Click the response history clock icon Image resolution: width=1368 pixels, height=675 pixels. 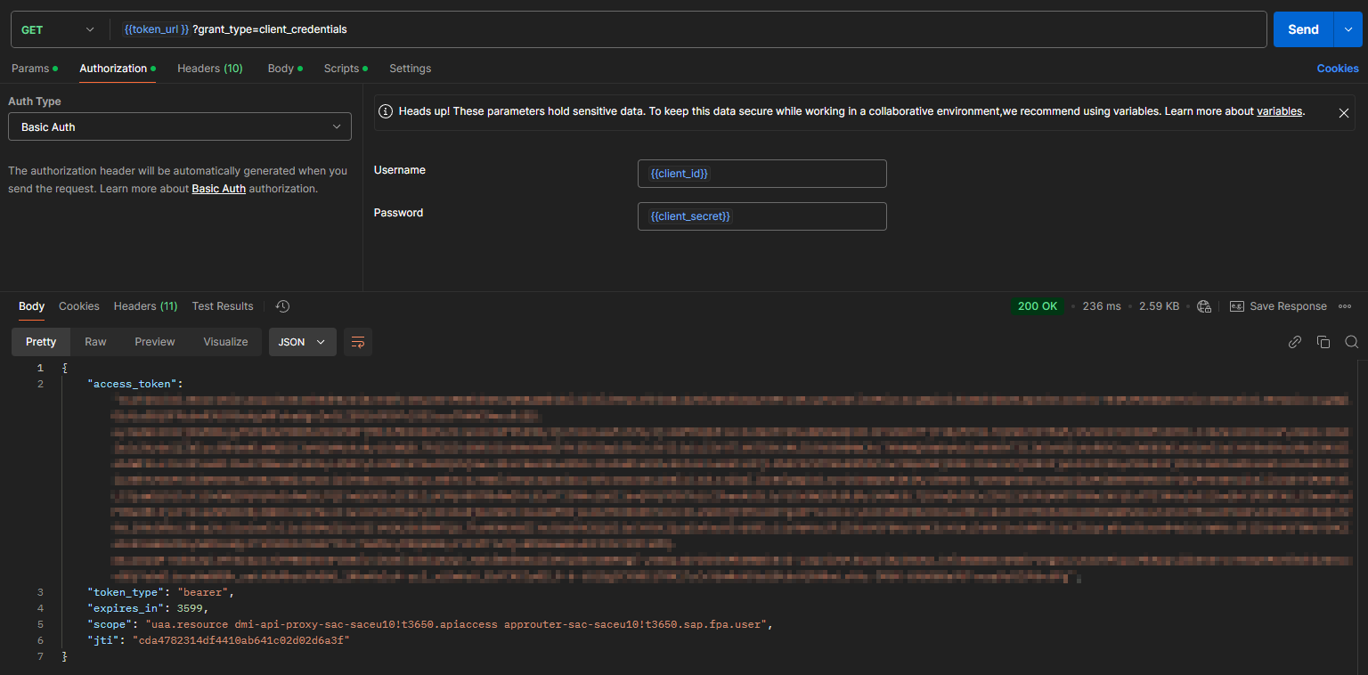tap(282, 306)
